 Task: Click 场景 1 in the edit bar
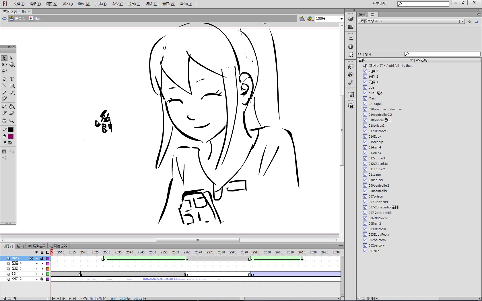(x=17, y=19)
